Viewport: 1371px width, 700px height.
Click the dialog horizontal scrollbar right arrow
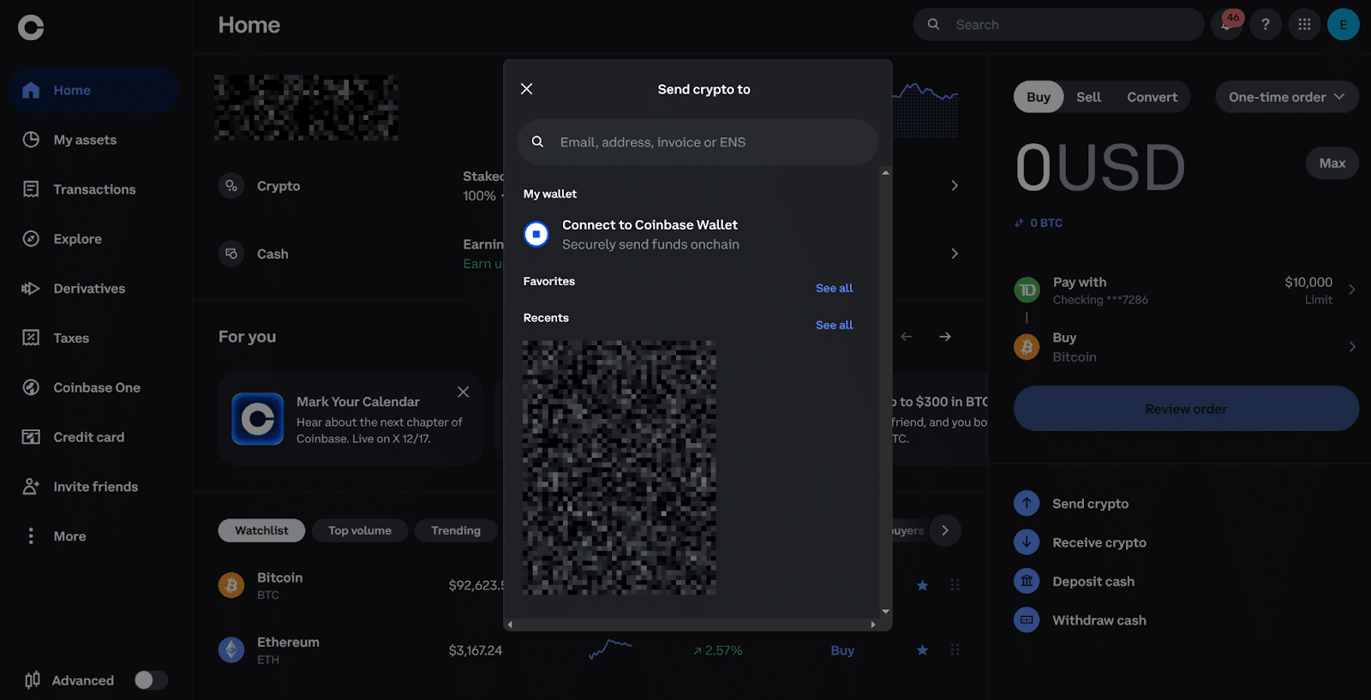point(873,625)
